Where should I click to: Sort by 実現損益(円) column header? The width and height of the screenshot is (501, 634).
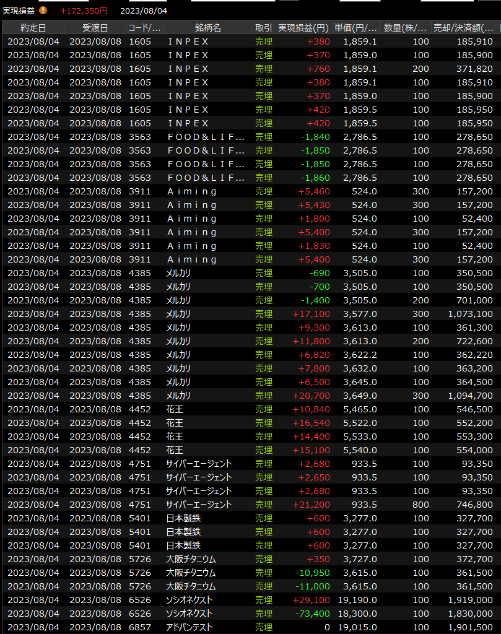click(x=303, y=28)
